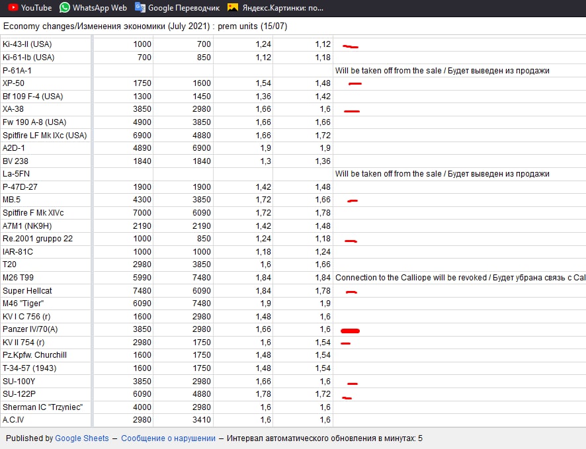
Task: Click the P-61A-1 taken off sale note
Action: 442,70
